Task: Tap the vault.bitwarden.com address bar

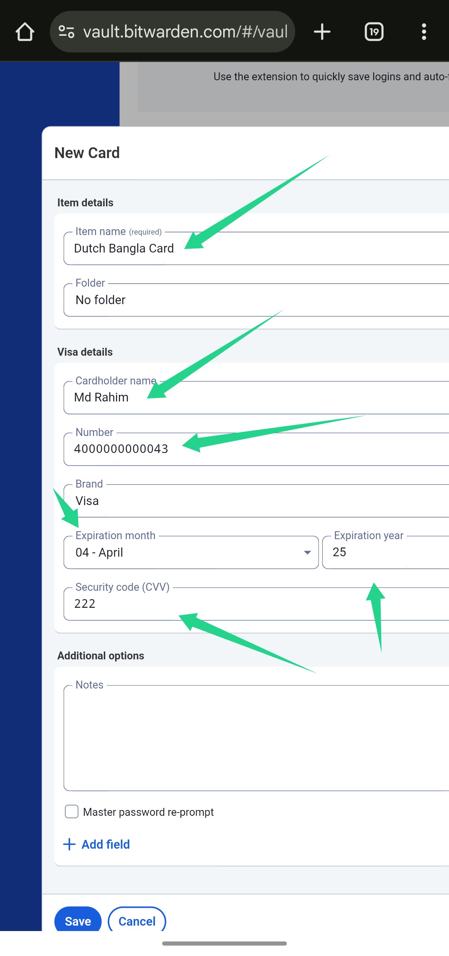Action: click(x=185, y=32)
